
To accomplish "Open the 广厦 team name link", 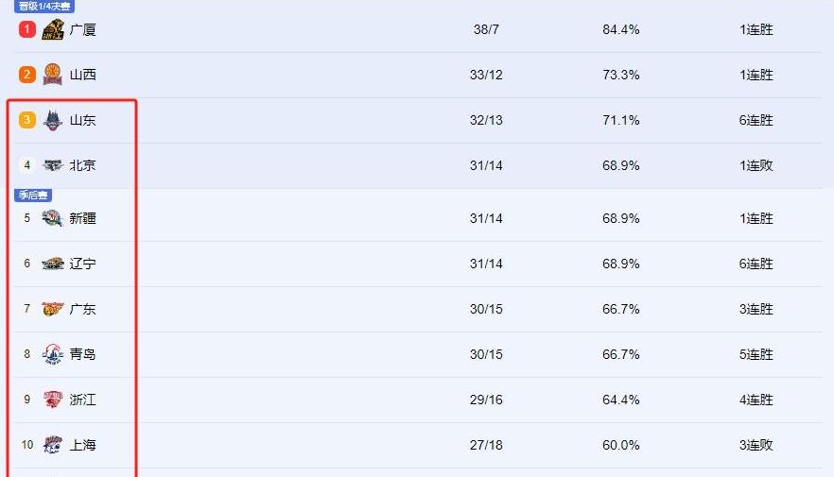I will (83, 29).
